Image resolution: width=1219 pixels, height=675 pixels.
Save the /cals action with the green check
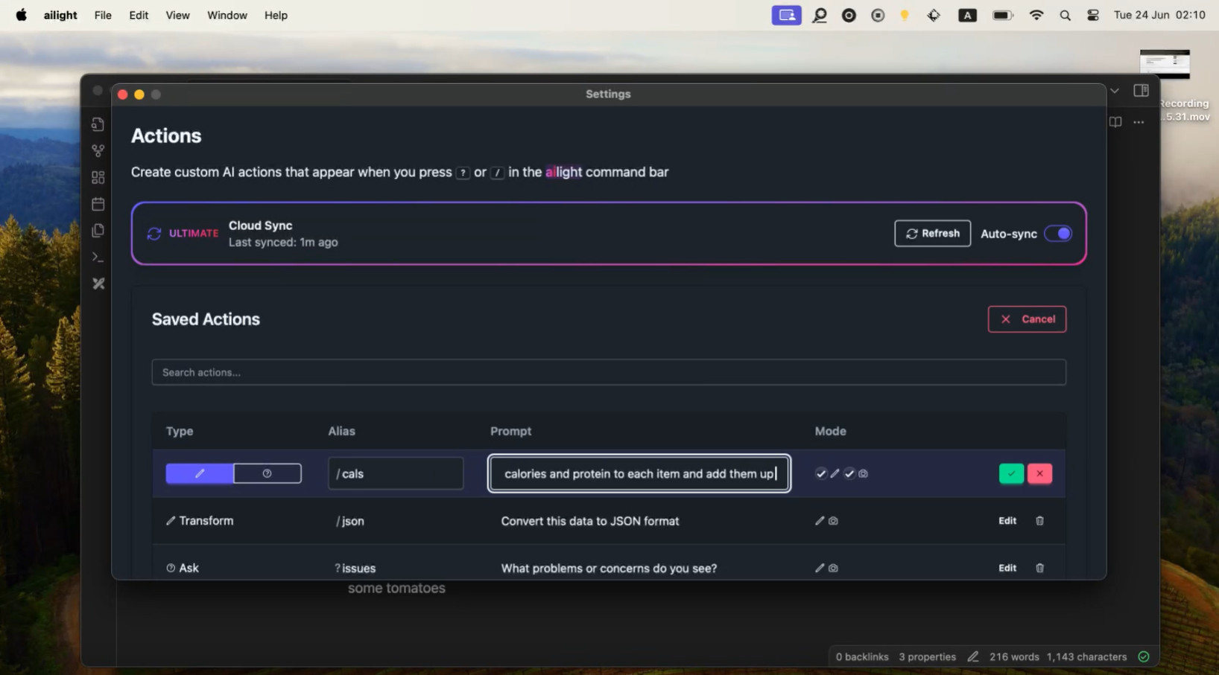pyautogui.click(x=1011, y=473)
